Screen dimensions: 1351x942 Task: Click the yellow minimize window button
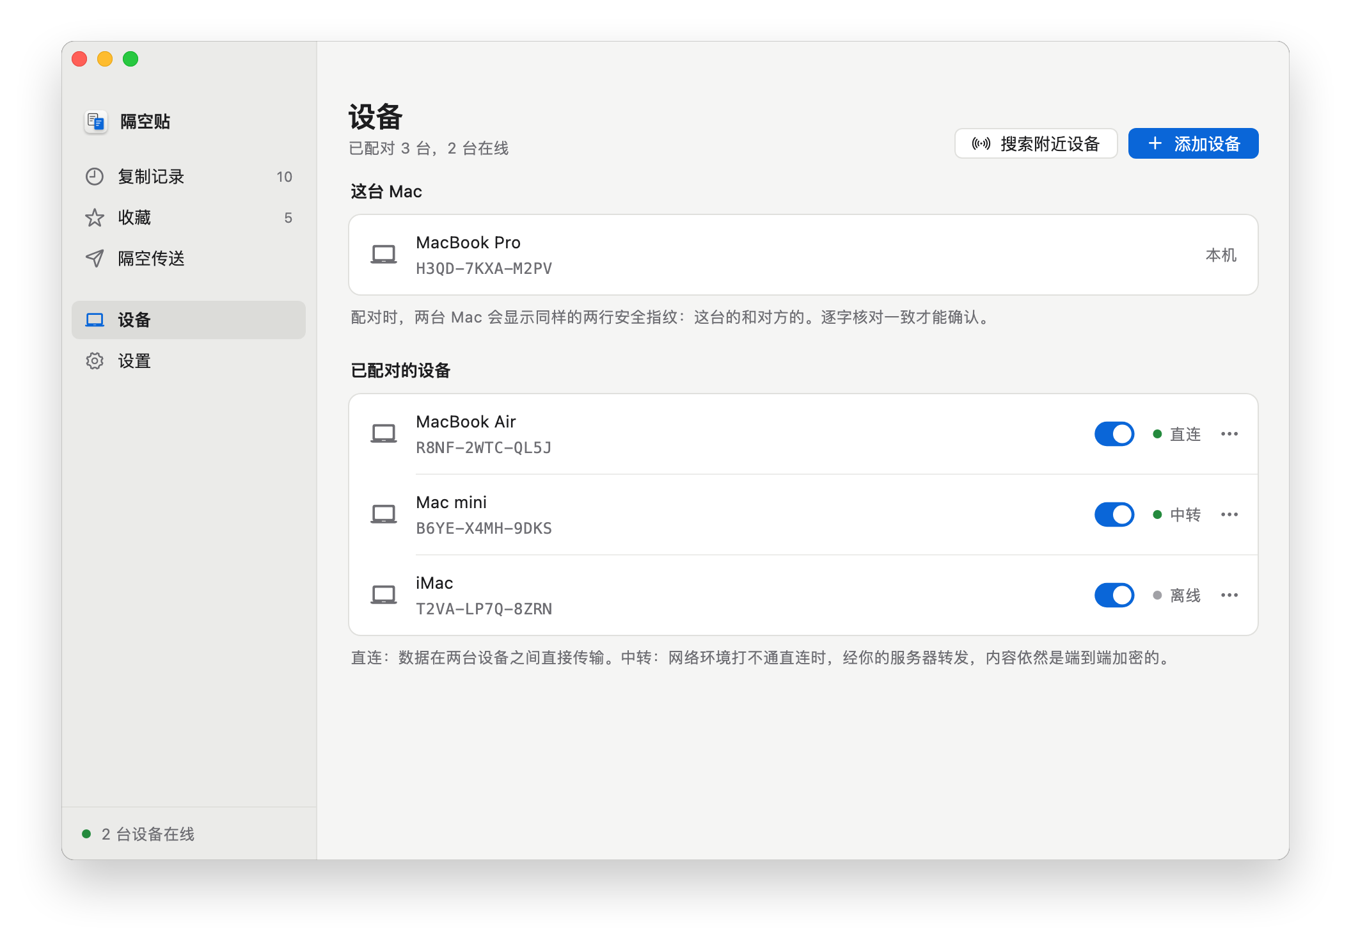105,59
